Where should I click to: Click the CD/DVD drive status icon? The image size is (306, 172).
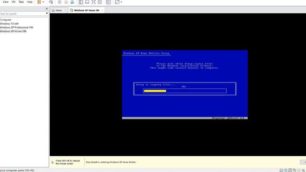pos(286,170)
